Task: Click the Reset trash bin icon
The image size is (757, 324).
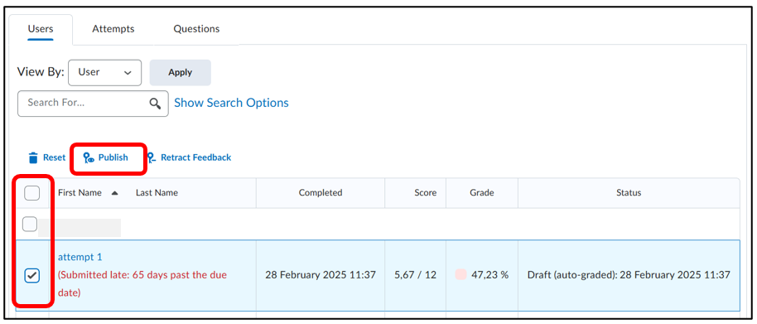Action: pyautogui.click(x=33, y=158)
